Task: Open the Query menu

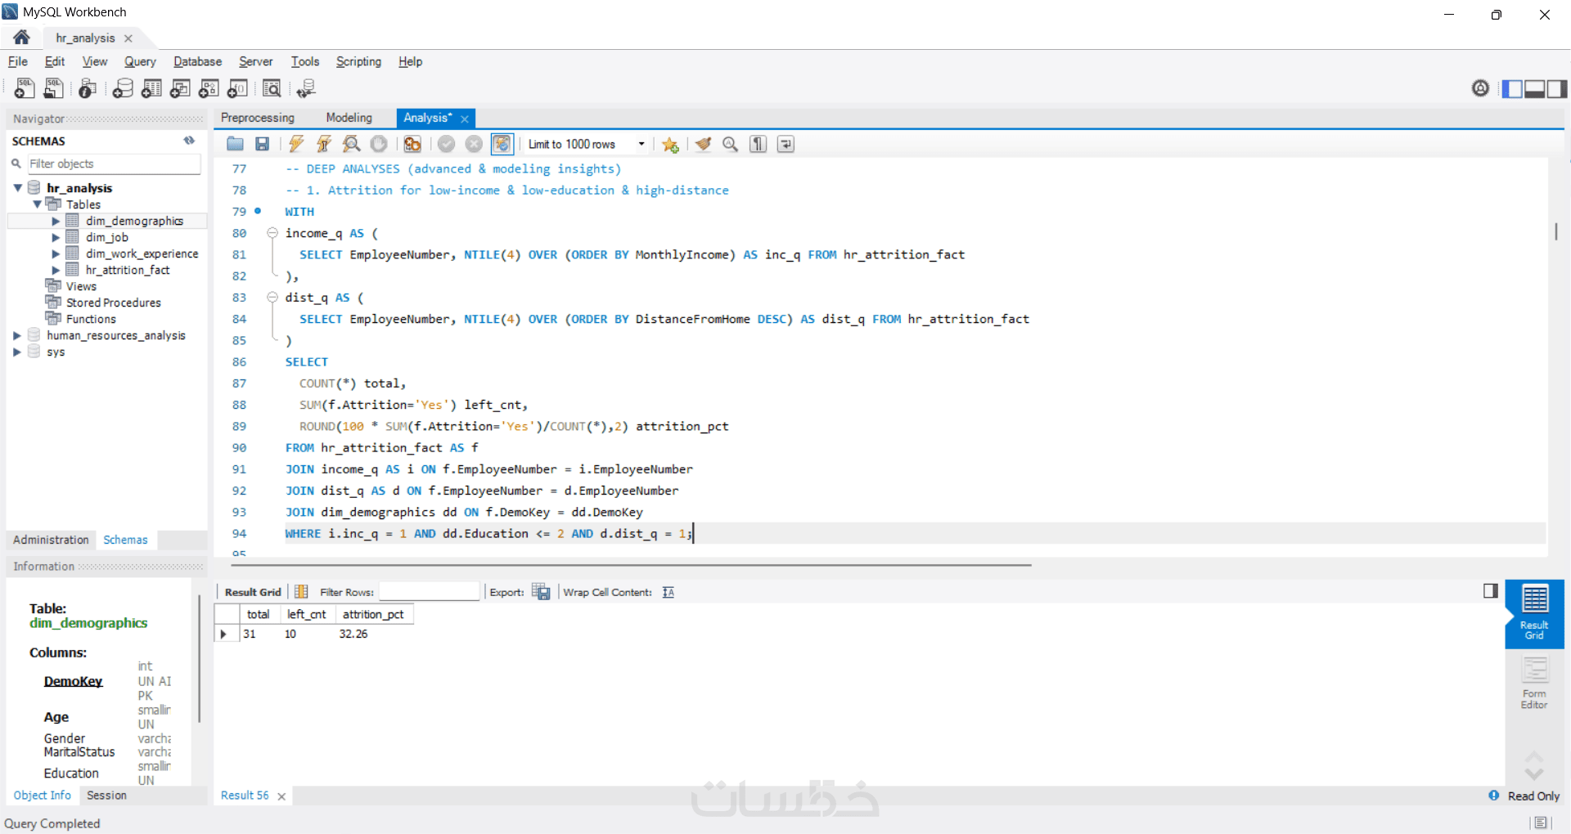Action: tap(140, 61)
